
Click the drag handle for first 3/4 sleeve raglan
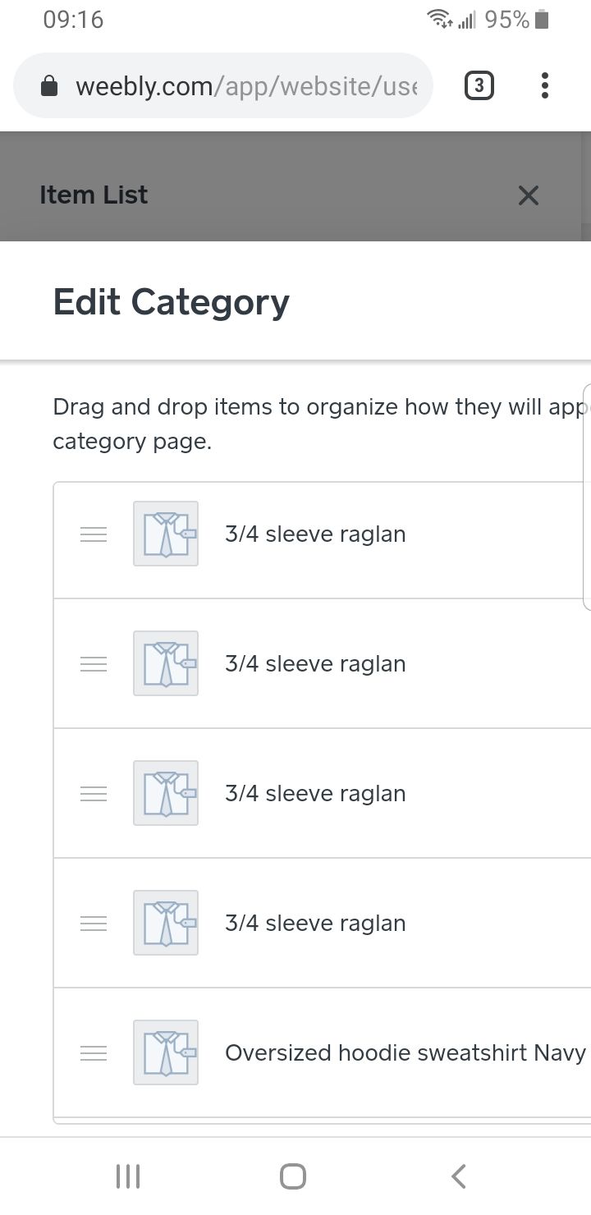93,534
